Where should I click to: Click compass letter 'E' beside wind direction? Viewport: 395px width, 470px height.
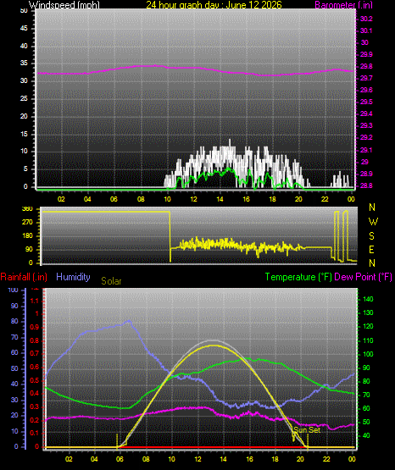click(372, 250)
